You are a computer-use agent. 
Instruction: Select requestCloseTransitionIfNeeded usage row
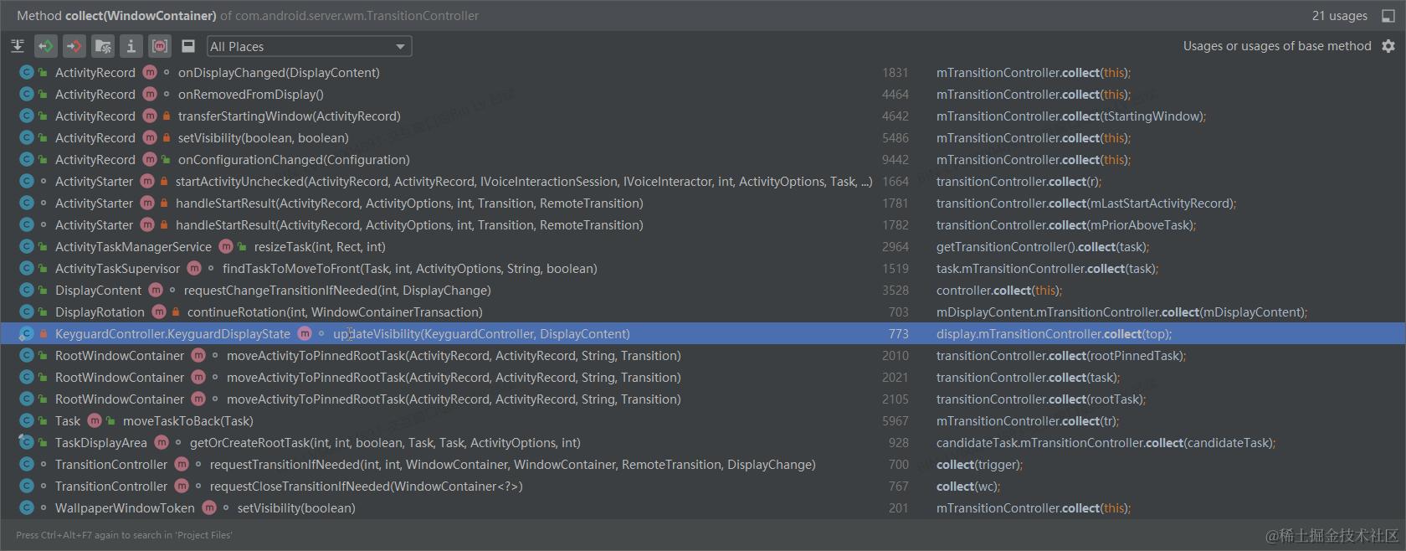pyautogui.click(x=703, y=487)
